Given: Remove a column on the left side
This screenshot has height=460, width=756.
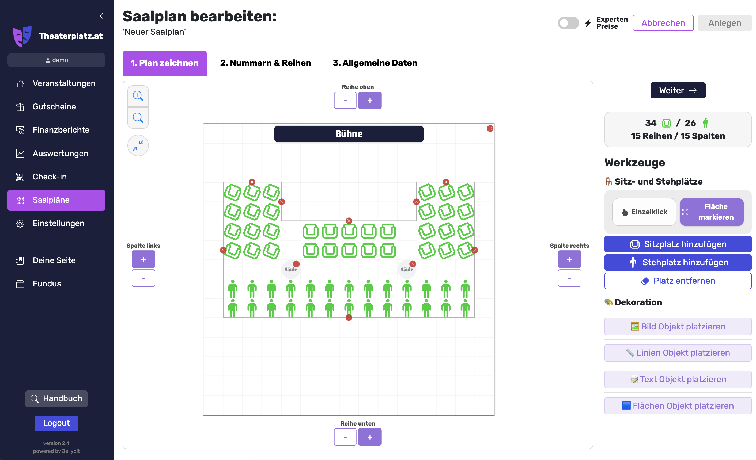Looking at the screenshot, I should coord(143,278).
